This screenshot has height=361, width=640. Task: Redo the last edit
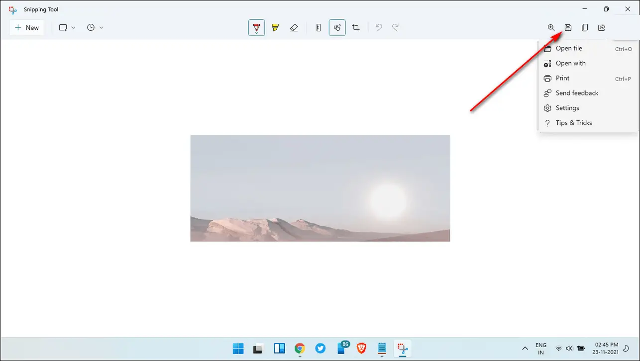tap(396, 28)
